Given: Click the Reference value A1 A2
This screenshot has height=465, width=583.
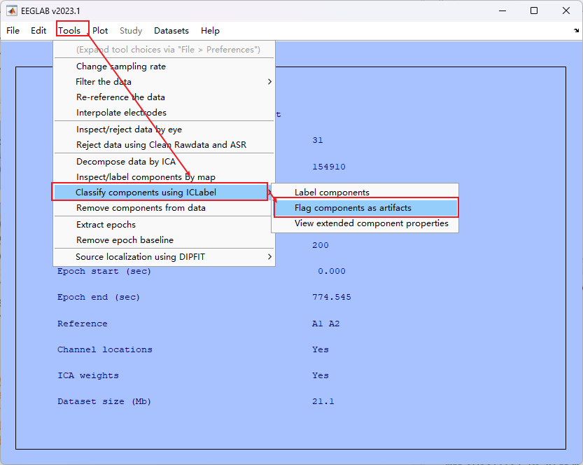Looking at the screenshot, I should [x=325, y=324].
